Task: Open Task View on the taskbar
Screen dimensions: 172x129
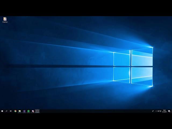Action: tap(11, 111)
